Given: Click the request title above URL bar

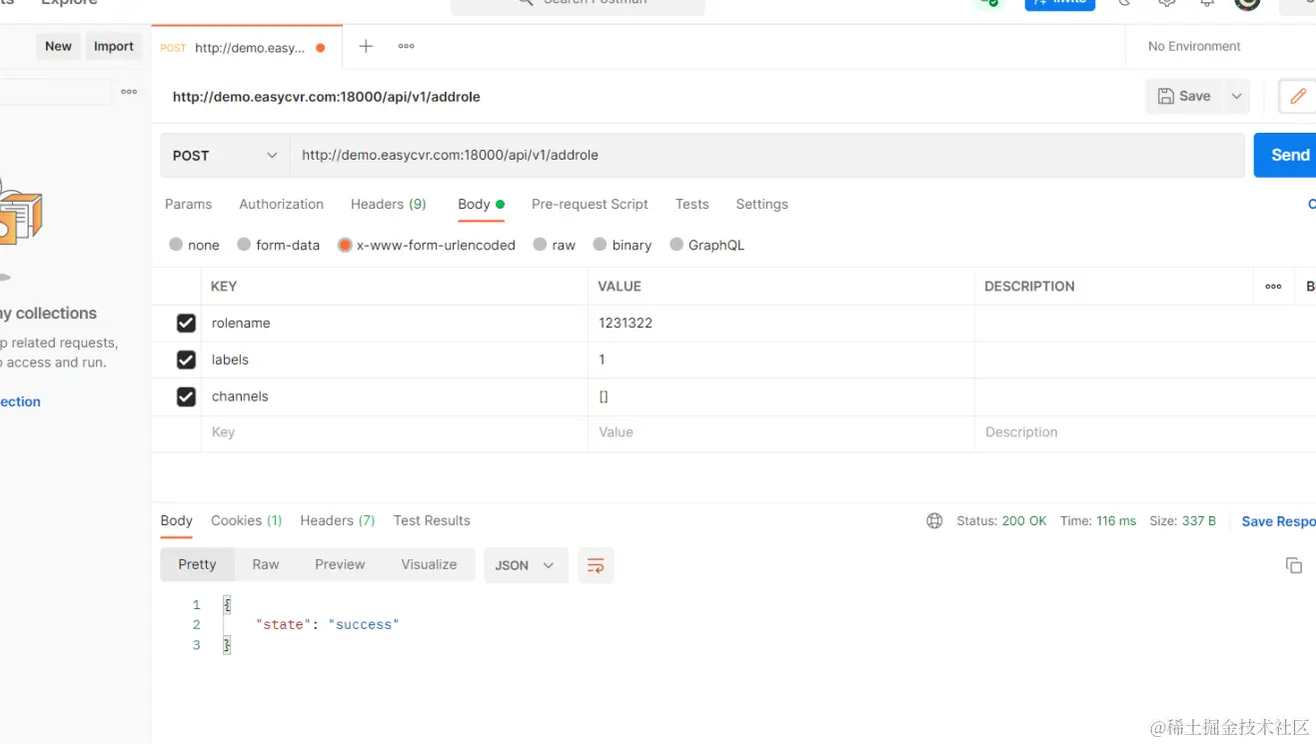Looking at the screenshot, I should coord(327,97).
